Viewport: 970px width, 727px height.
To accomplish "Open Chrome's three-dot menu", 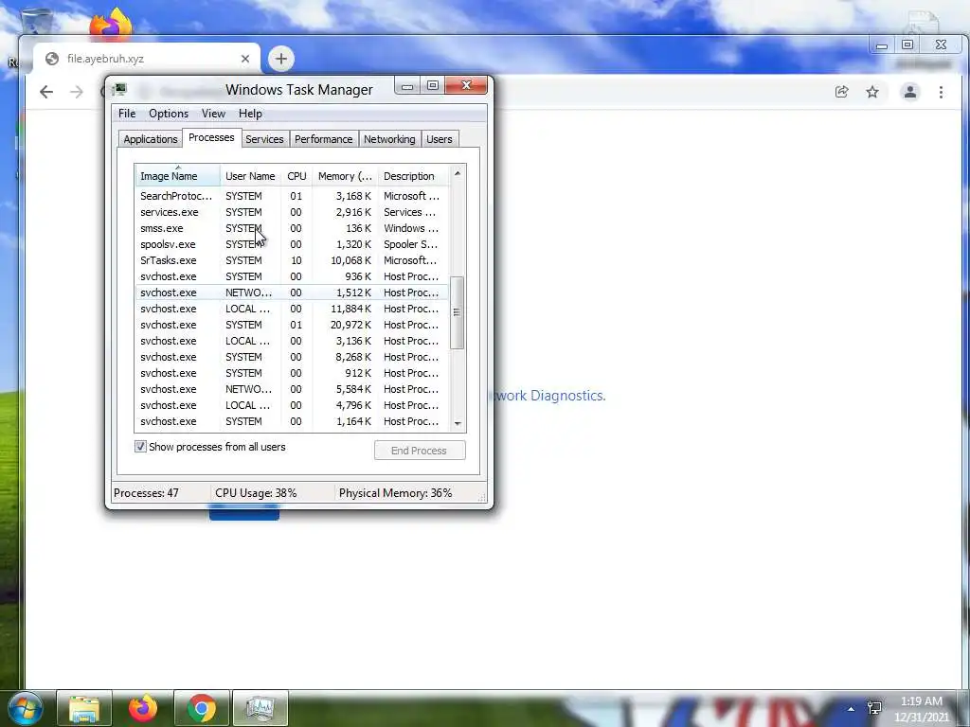I will tap(941, 92).
